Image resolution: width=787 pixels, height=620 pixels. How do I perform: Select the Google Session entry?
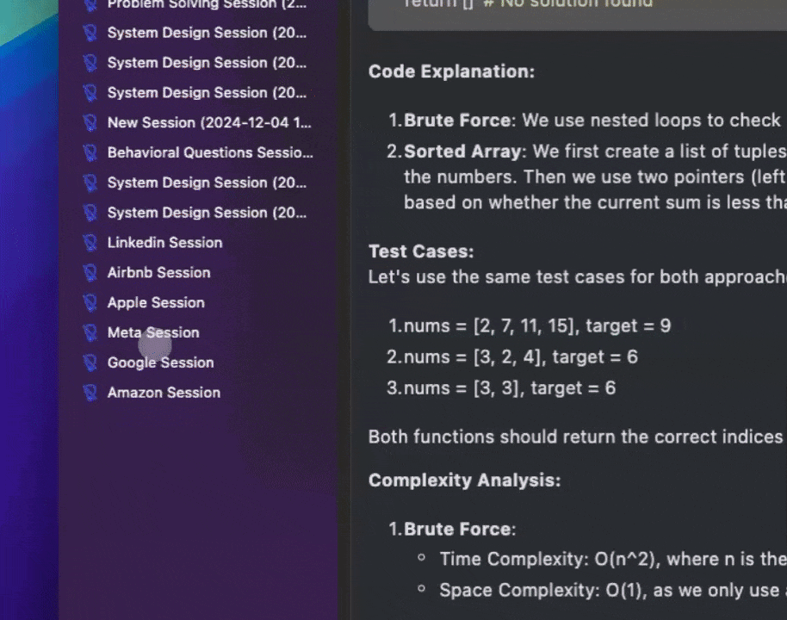tap(160, 363)
